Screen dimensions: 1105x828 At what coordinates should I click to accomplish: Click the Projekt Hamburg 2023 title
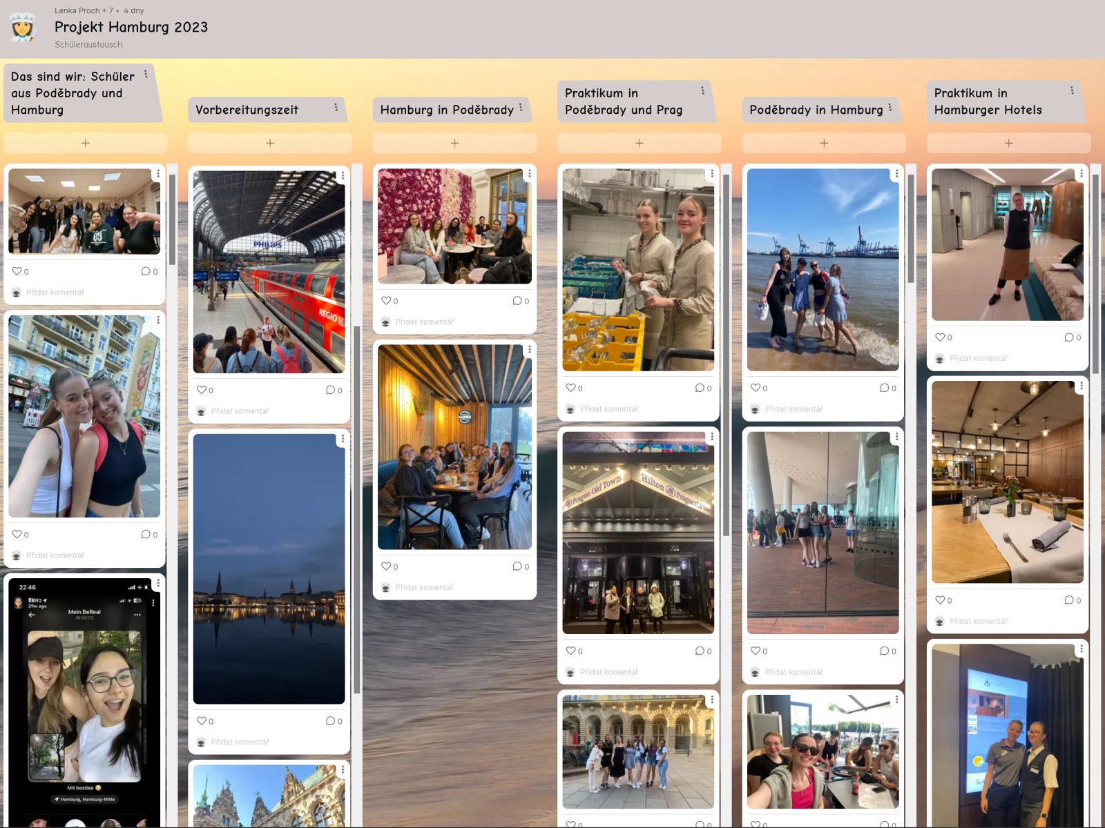click(131, 27)
